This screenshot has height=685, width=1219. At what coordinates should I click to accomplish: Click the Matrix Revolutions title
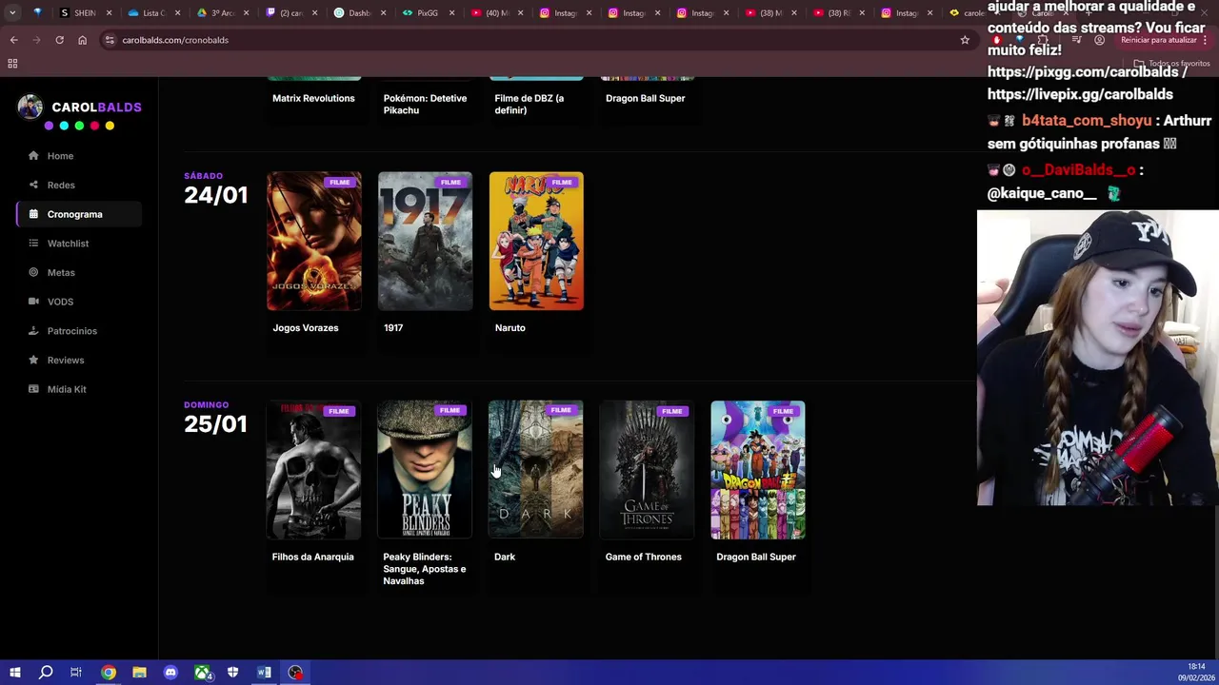point(313,98)
